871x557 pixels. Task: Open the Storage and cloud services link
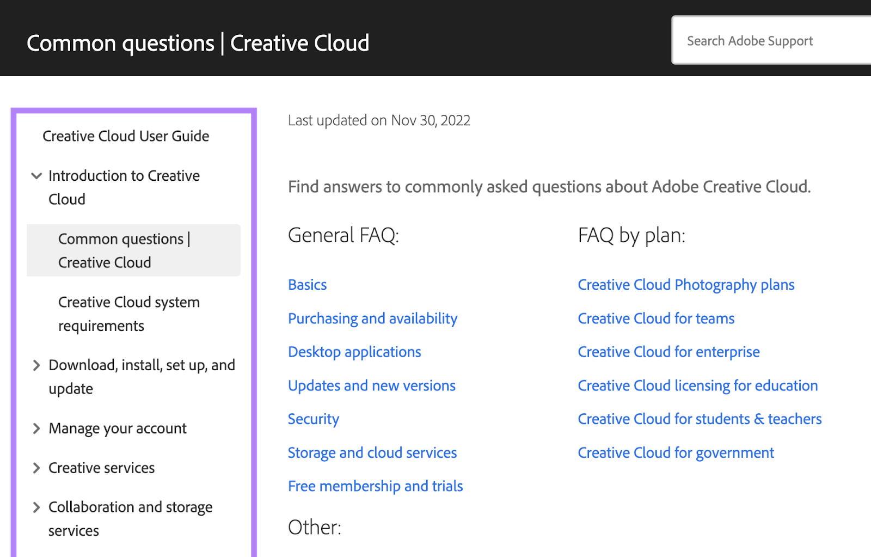pos(372,452)
